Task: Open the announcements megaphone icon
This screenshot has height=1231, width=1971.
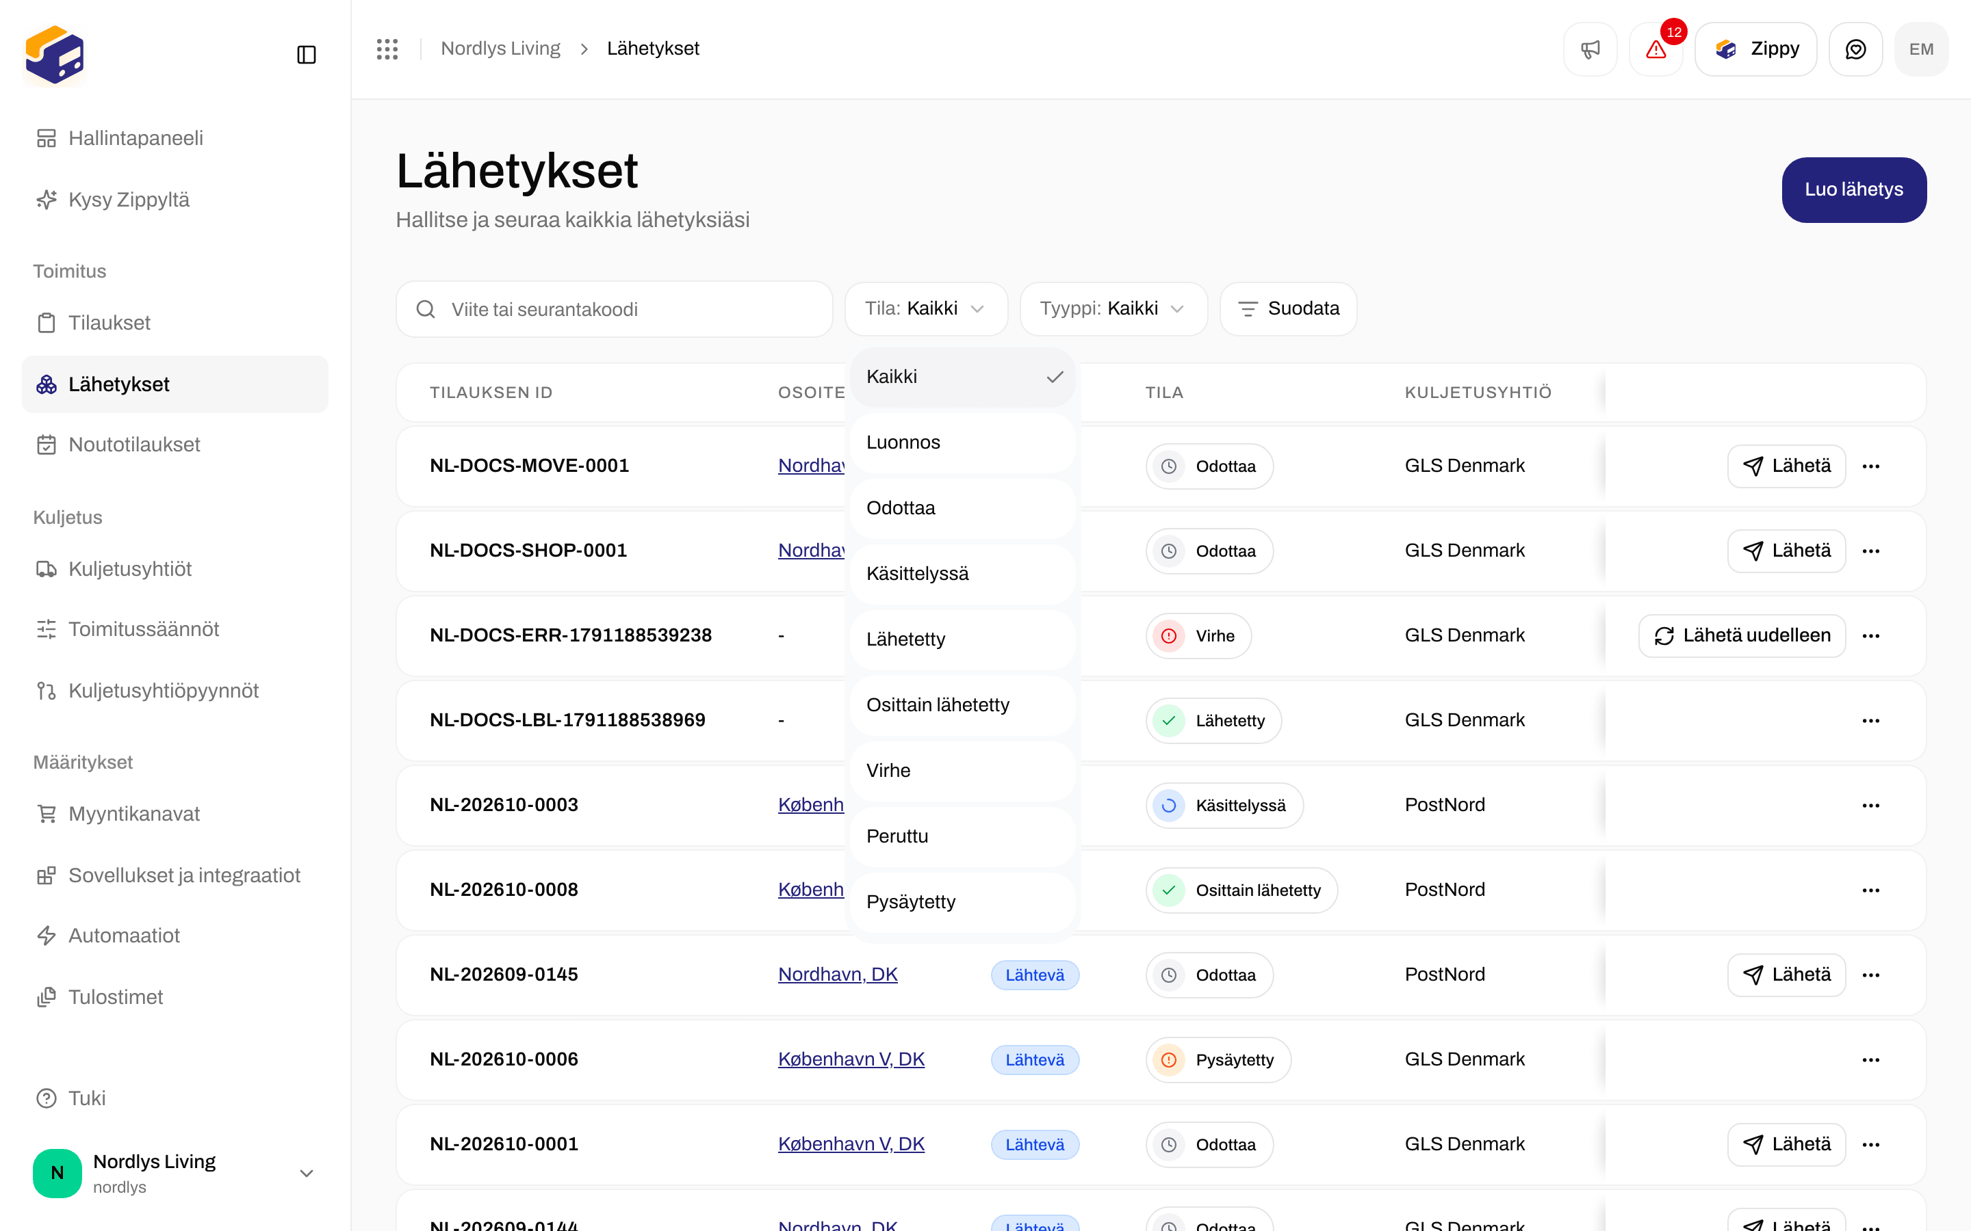Action: point(1590,49)
